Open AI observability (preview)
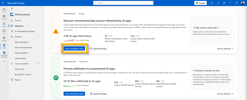 point(25,31)
